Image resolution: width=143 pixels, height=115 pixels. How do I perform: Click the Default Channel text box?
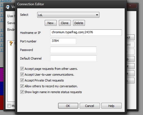tap(73, 58)
